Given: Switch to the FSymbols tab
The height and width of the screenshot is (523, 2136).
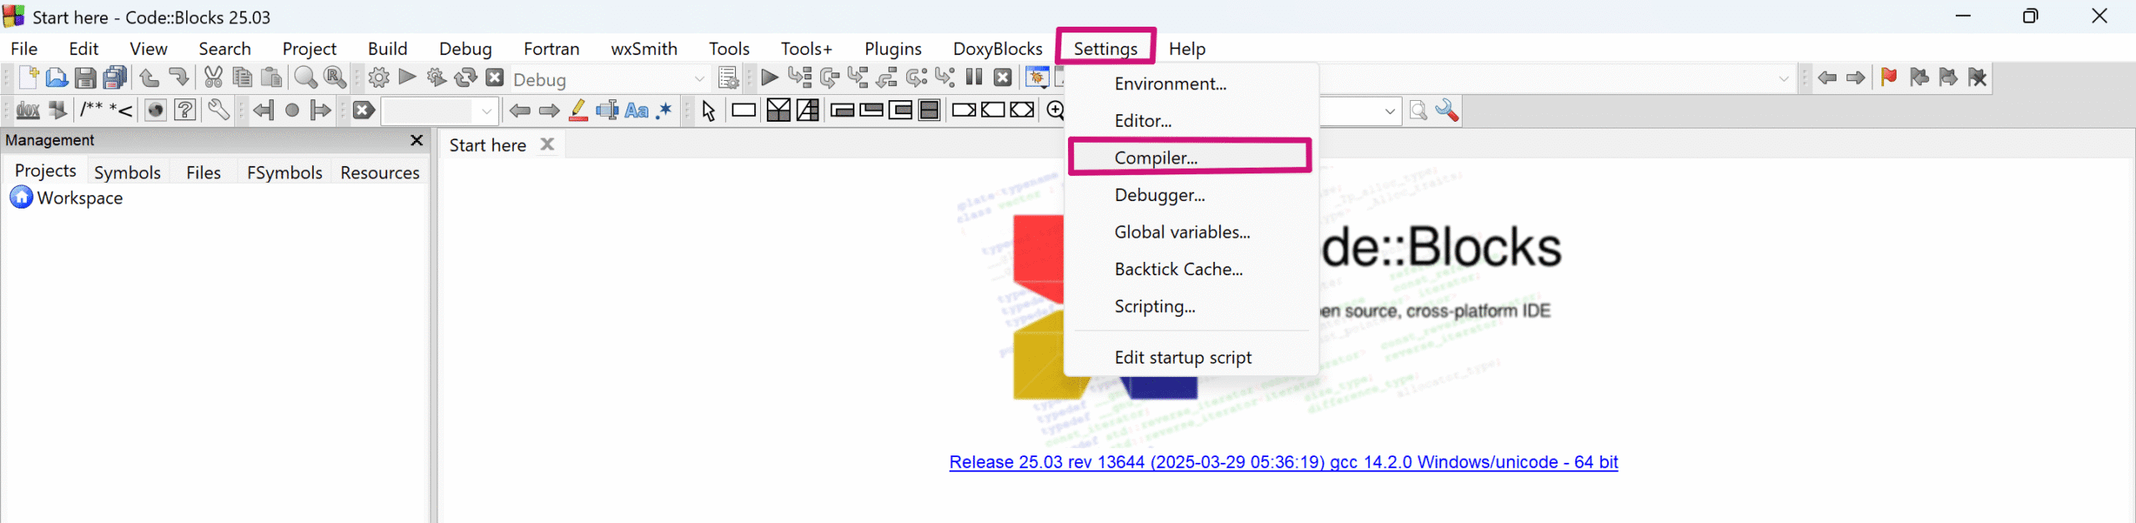Looking at the screenshot, I should (285, 172).
